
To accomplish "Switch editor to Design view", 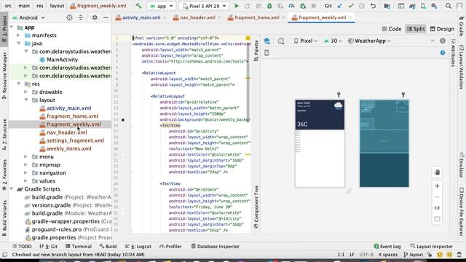I will coord(442,29).
